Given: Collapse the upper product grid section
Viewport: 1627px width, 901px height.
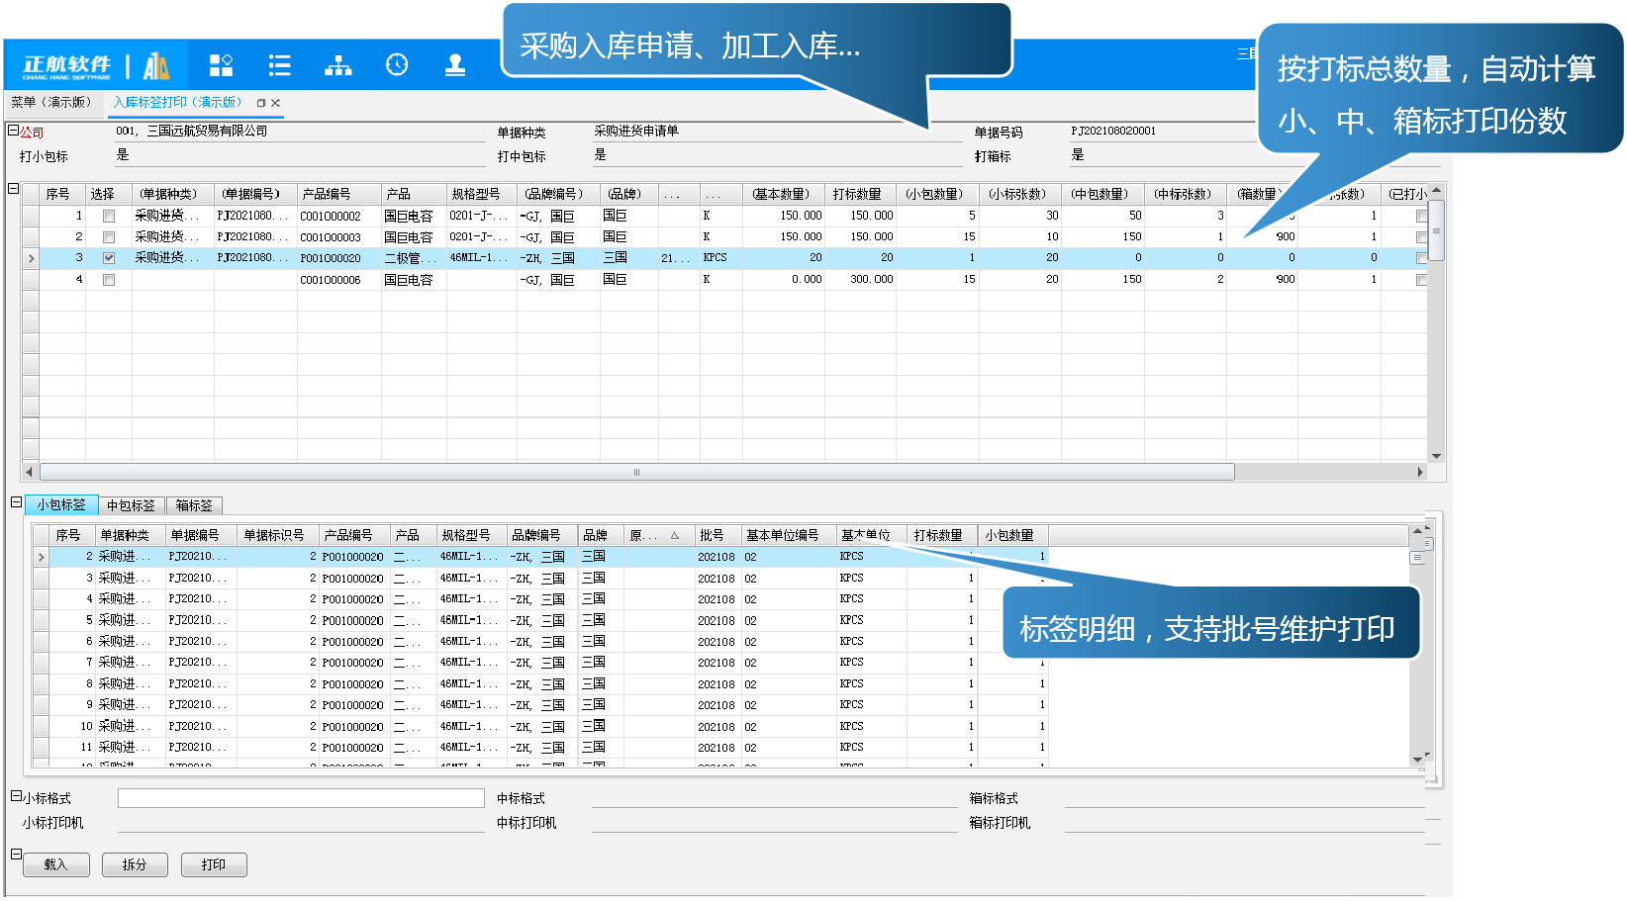Looking at the screenshot, I should pyautogui.click(x=13, y=188).
